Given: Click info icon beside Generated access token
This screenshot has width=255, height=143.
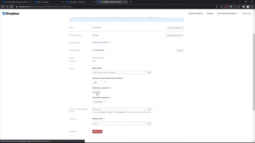Looking at the screenshot, I should [111, 88].
